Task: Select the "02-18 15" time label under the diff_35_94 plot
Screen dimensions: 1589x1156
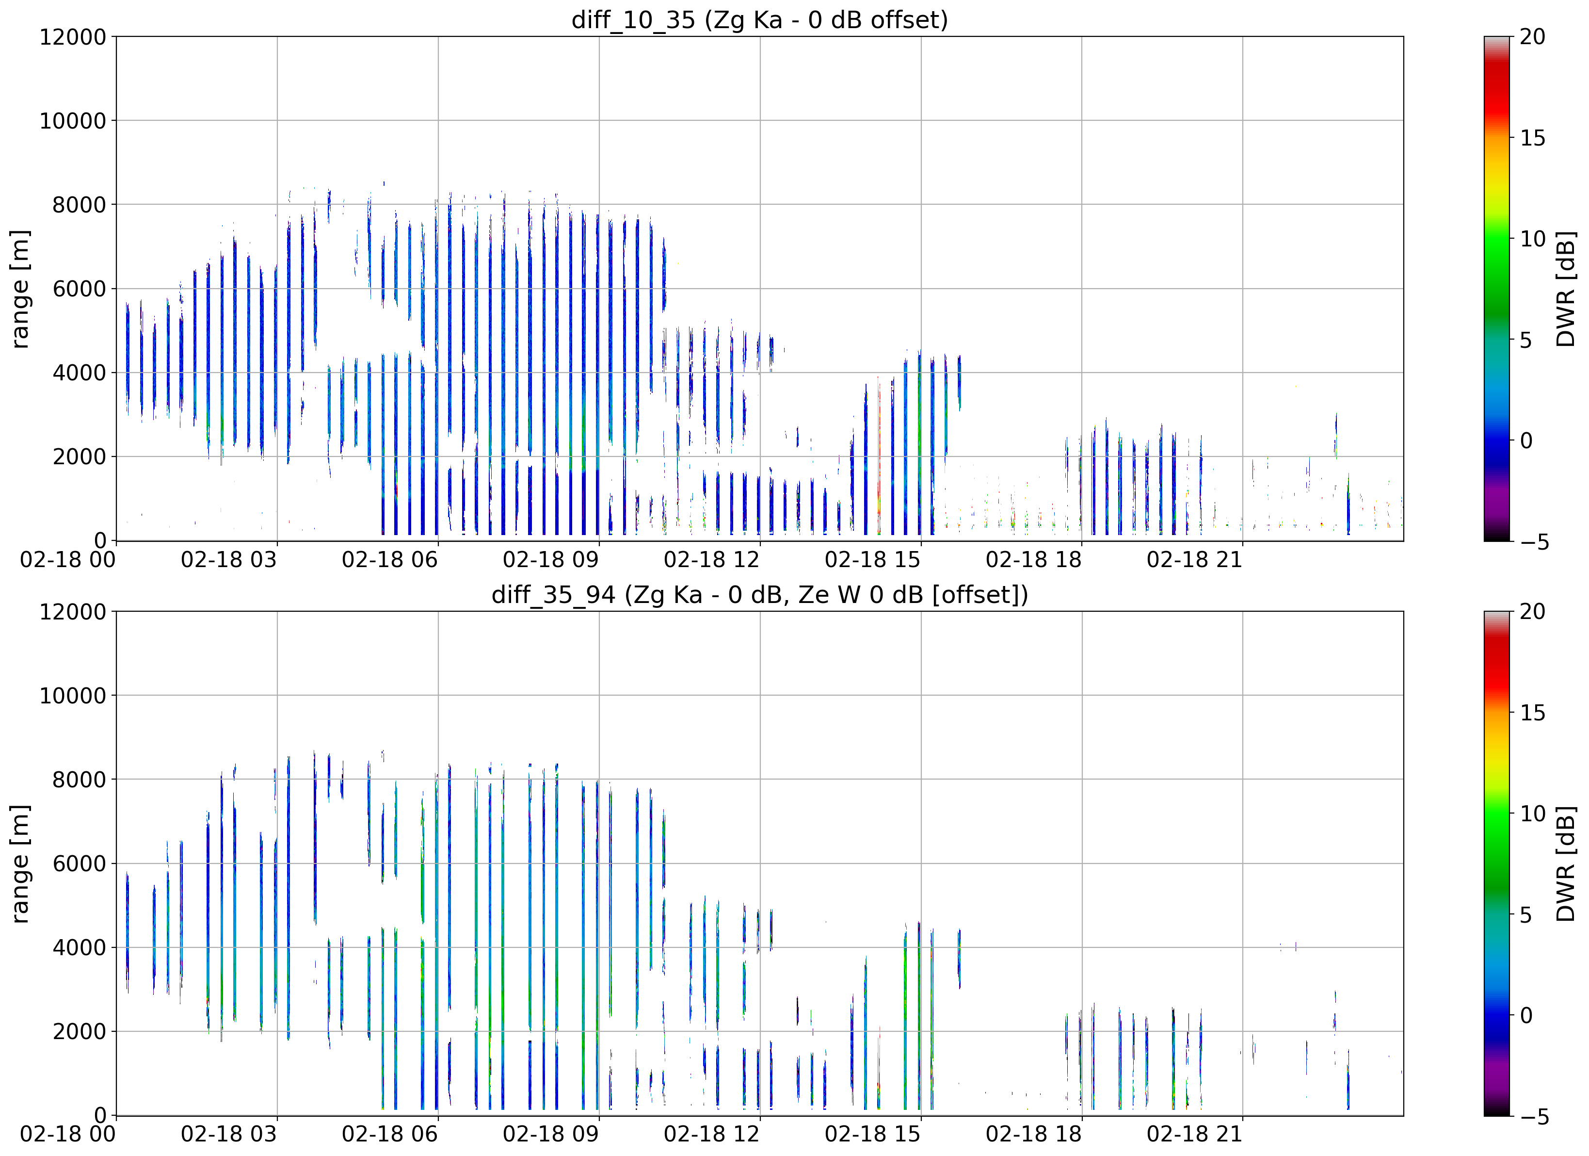Action: click(873, 1134)
